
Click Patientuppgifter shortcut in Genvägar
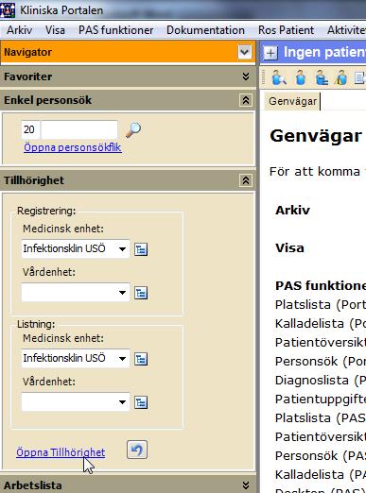tap(321, 399)
